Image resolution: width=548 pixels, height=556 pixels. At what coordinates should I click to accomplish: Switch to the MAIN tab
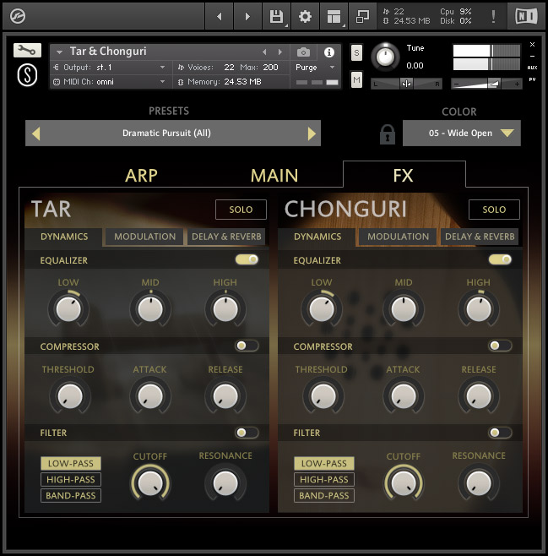[x=274, y=176]
